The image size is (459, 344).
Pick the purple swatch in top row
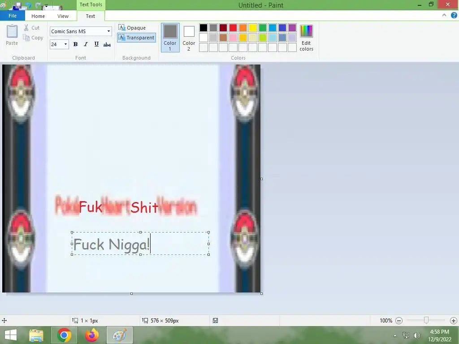(x=292, y=28)
